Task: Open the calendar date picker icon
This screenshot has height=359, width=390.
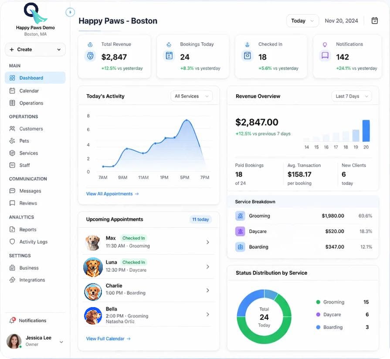Action: (375, 21)
